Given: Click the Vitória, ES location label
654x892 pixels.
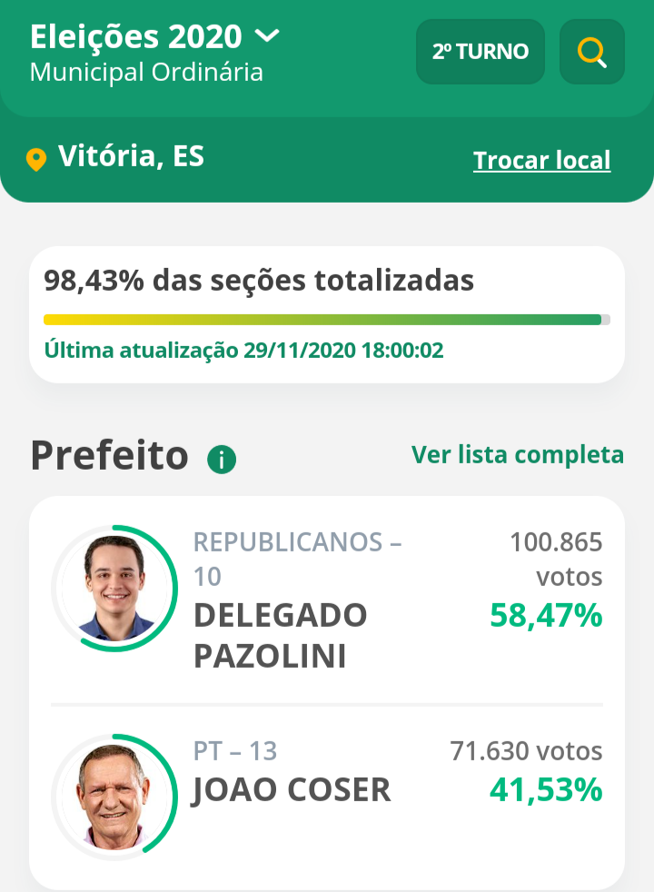Looking at the screenshot, I should click(x=132, y=156).
